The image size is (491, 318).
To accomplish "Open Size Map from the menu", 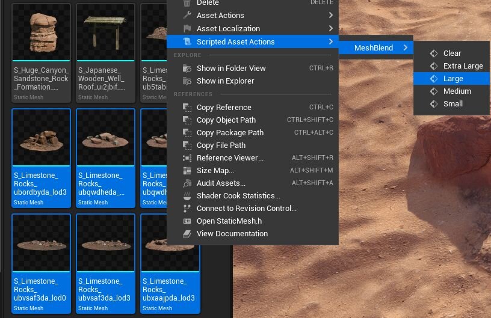I will coord(252,170).
